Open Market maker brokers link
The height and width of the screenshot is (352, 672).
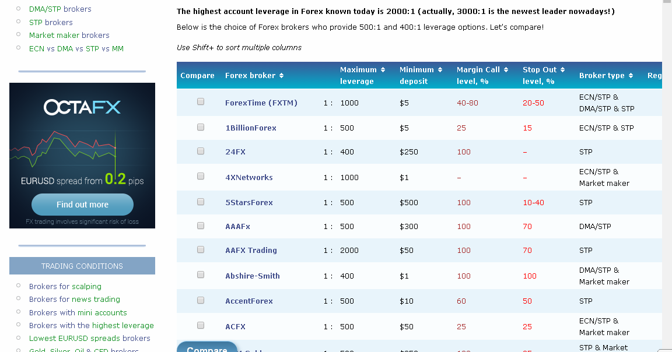[69, 35]
